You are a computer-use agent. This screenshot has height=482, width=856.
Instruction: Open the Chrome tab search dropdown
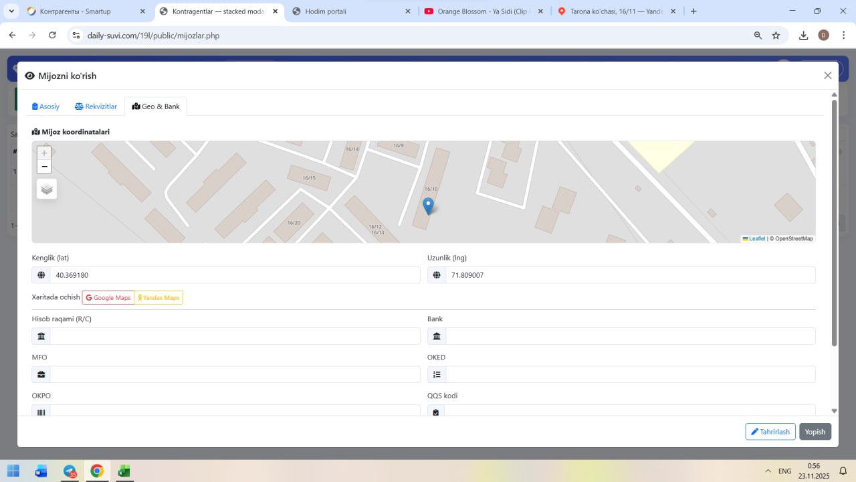11,11
